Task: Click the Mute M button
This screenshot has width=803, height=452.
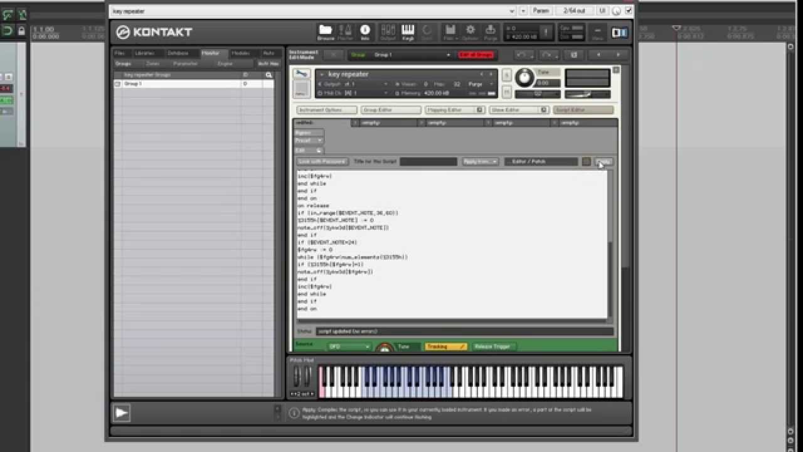Action: click(507, 92)
